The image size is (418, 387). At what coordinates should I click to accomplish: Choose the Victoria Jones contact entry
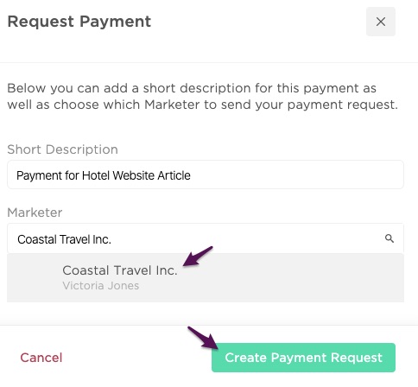pyautogui.click(x=101, y=286)
